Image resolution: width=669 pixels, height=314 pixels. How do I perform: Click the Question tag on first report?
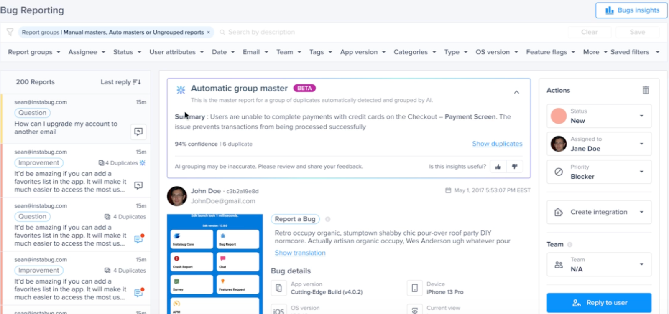[x=32, y=113]
